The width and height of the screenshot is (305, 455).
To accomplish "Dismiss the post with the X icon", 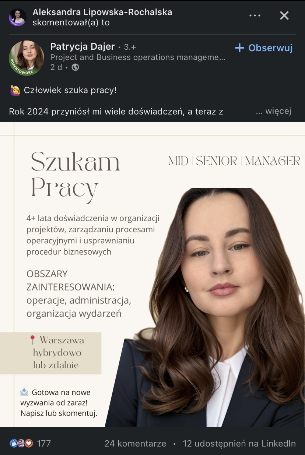I will point(284,15).
